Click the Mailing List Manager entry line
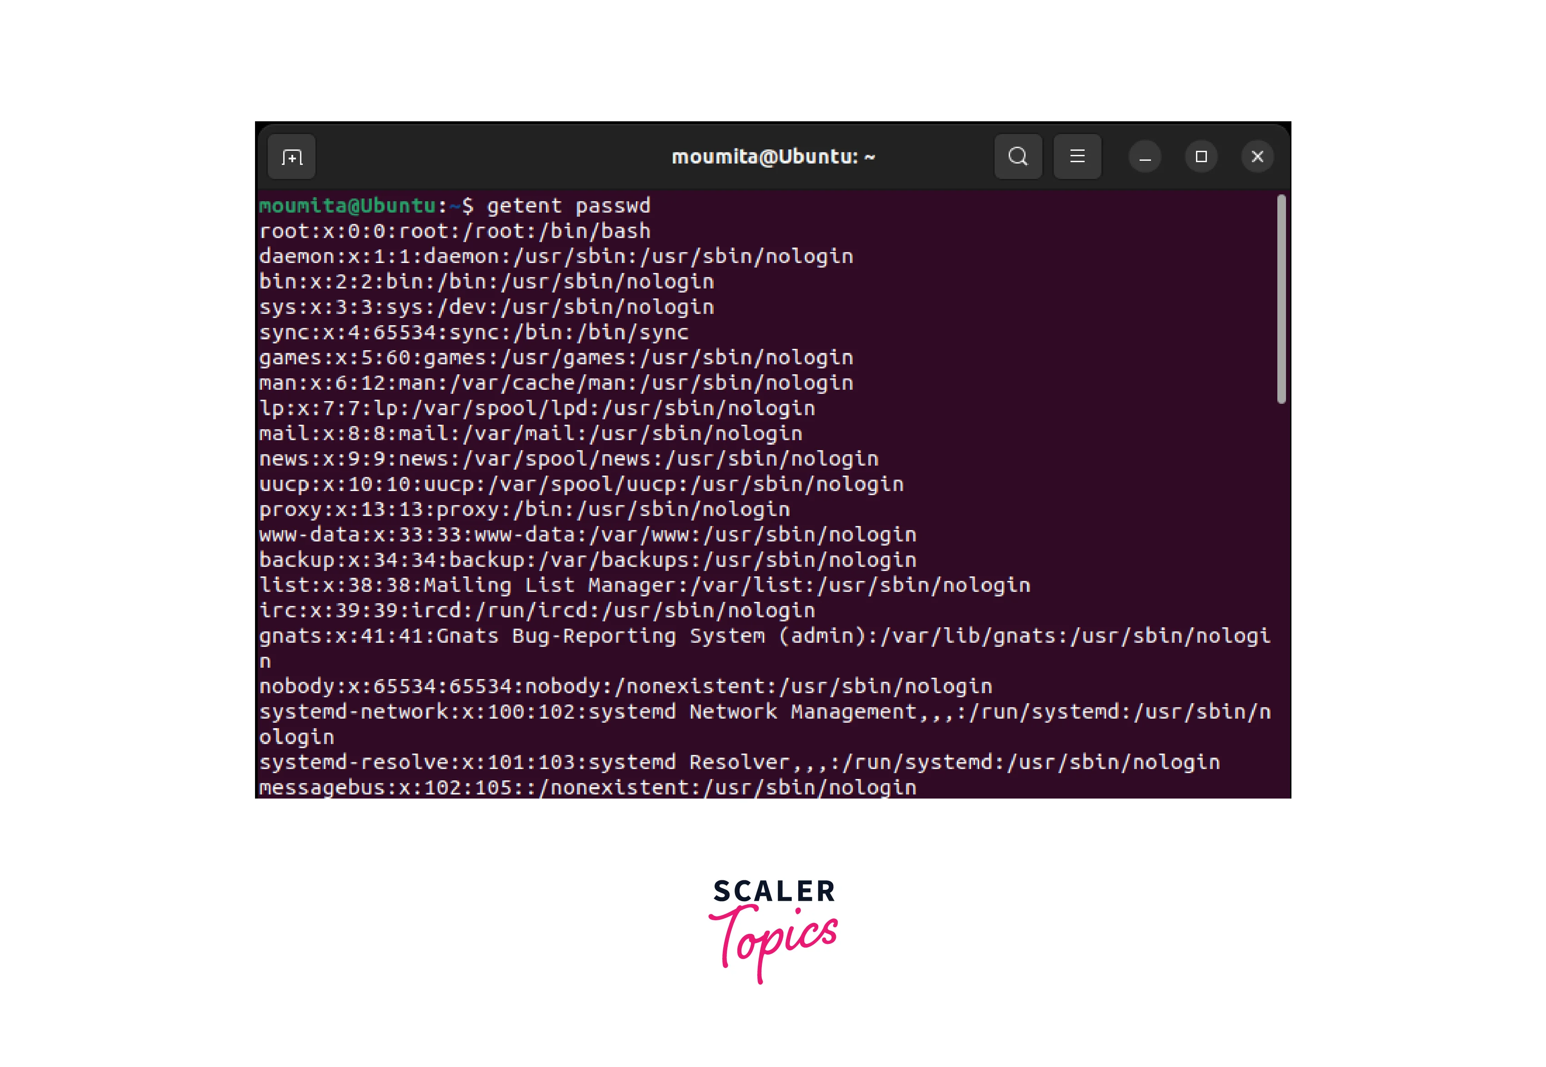The height and width of the screenshot is (1067, 1546). tap(644, 586)
